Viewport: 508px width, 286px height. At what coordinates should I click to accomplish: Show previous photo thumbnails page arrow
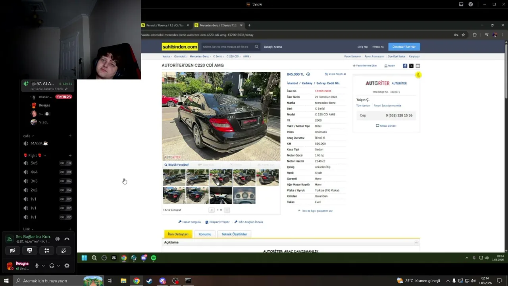click(212, 210)
